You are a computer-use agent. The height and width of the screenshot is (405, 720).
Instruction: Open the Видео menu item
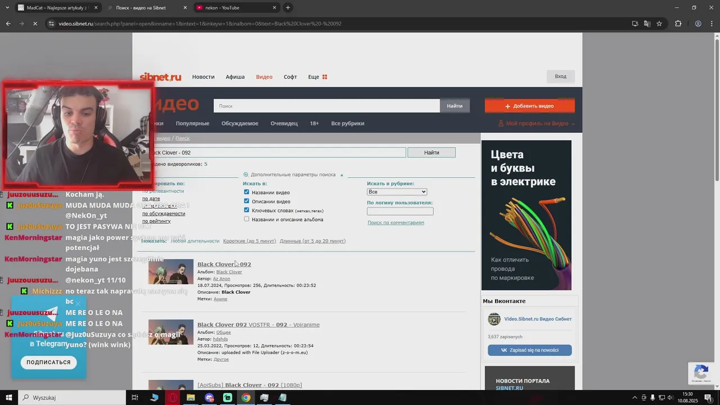point(264,77)
